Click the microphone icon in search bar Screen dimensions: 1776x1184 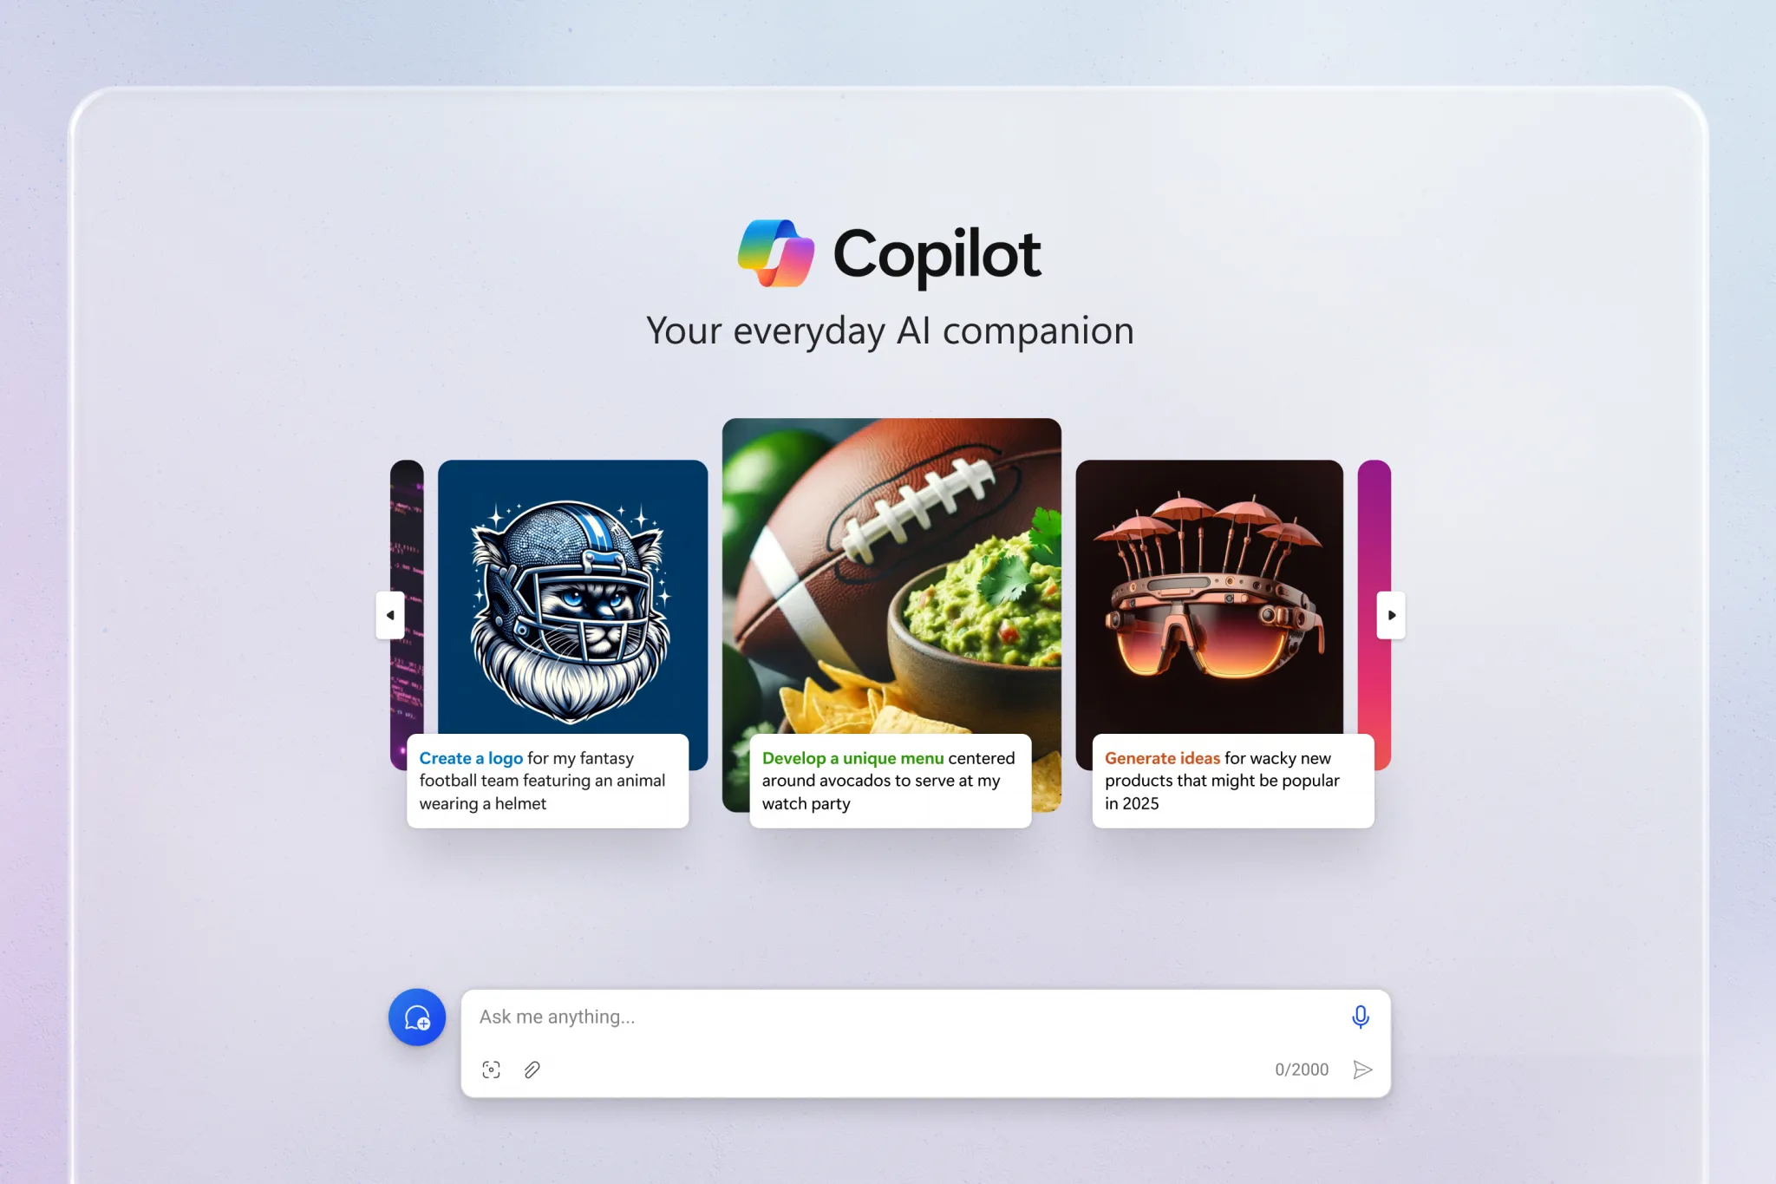click(1360, 1015)
